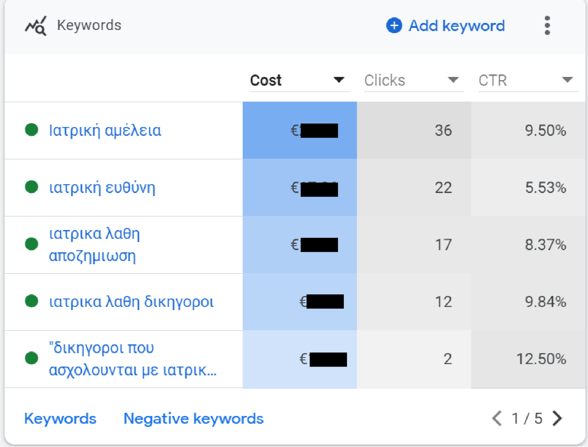Viewport: 588px width, 447px height.
Task: Go to previous page of keywords
Action: 497,418
